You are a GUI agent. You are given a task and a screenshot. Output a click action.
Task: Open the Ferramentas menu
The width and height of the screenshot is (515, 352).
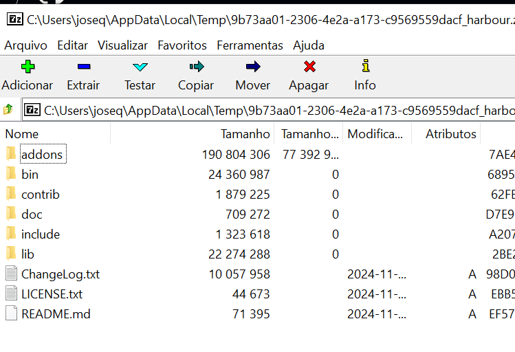click(250, 45)
